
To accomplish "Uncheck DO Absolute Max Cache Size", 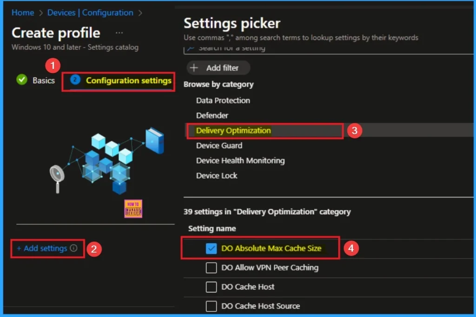I will (212, 249).
